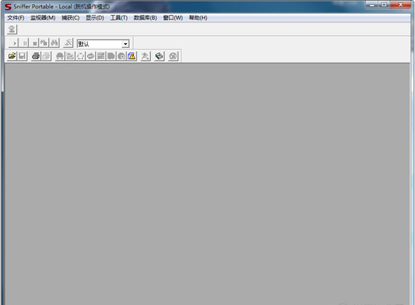Expand the 默认 filter dropdown arrow
The height and width of the screenshot is (305, 415).
point(125,44)
